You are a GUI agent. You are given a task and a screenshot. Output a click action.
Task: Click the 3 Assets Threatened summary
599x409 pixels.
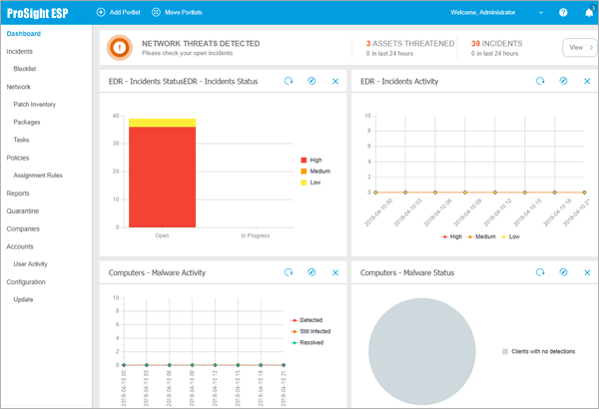[410, 48]
